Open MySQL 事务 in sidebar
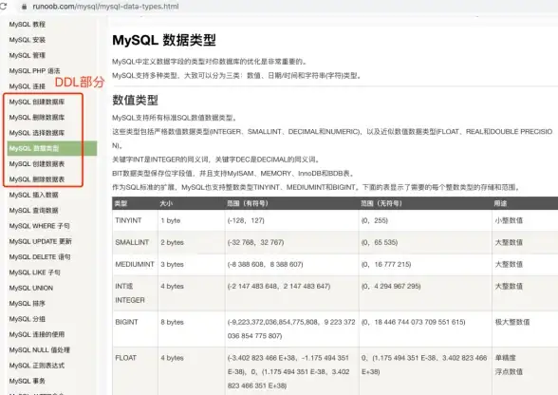 [x=27, y=381]
